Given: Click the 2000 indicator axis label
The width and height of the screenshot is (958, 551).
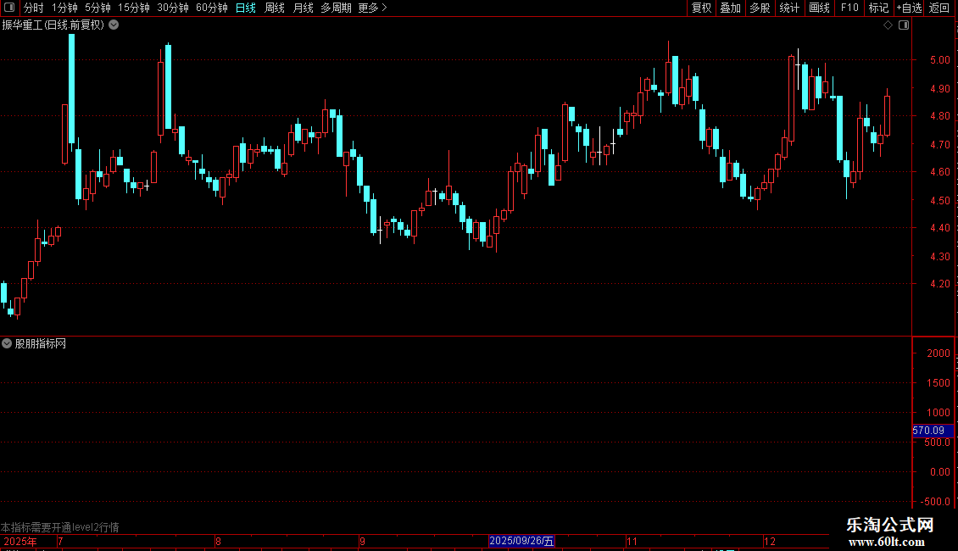Looking at the screenshot, I should tap(939, 353).
